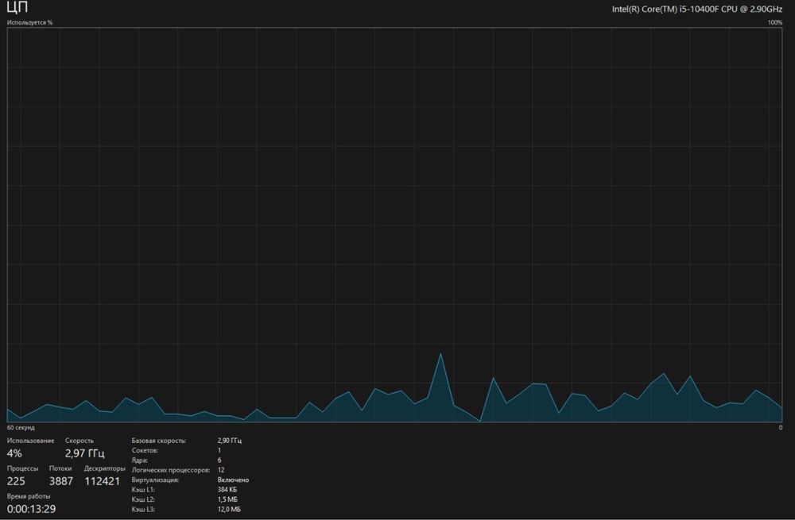The height and width of the screenshot is (520, 795).
Task: Click the 2,90 ГГц base speed value
Action: point(229,441)
